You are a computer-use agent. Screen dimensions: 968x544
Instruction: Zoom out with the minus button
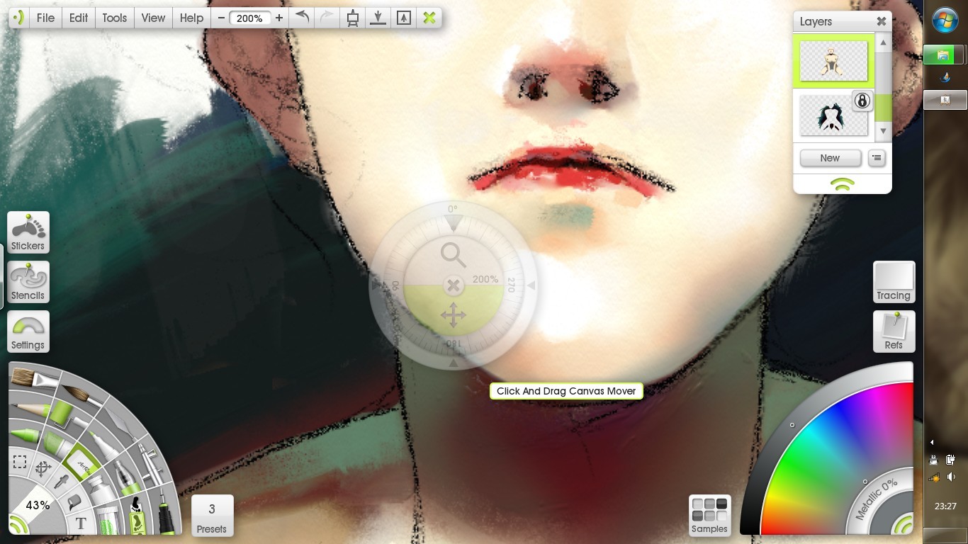[221, 18]
